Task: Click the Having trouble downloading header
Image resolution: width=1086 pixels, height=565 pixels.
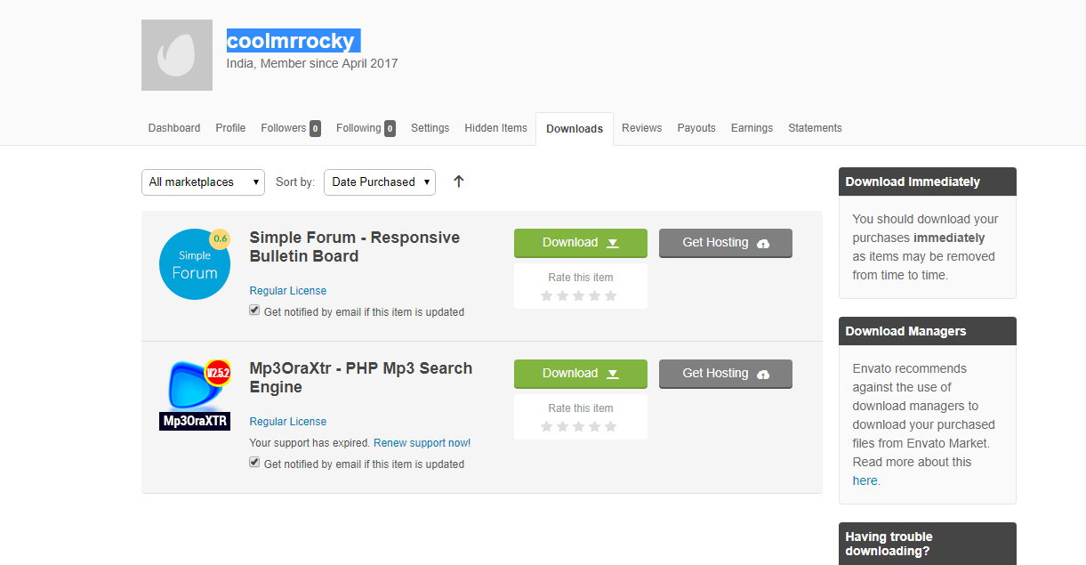Action: pos(928,544)
